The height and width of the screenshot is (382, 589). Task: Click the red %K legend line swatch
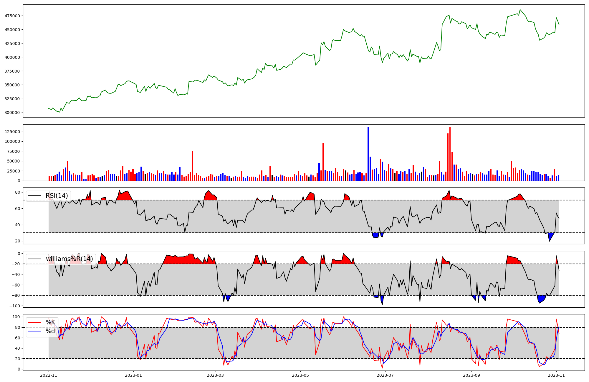[34, 322]
